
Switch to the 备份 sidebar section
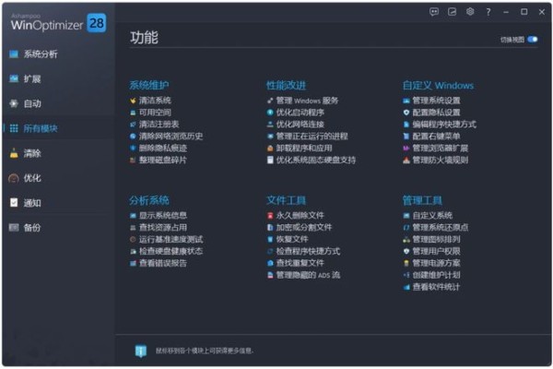tap(32, 227)
